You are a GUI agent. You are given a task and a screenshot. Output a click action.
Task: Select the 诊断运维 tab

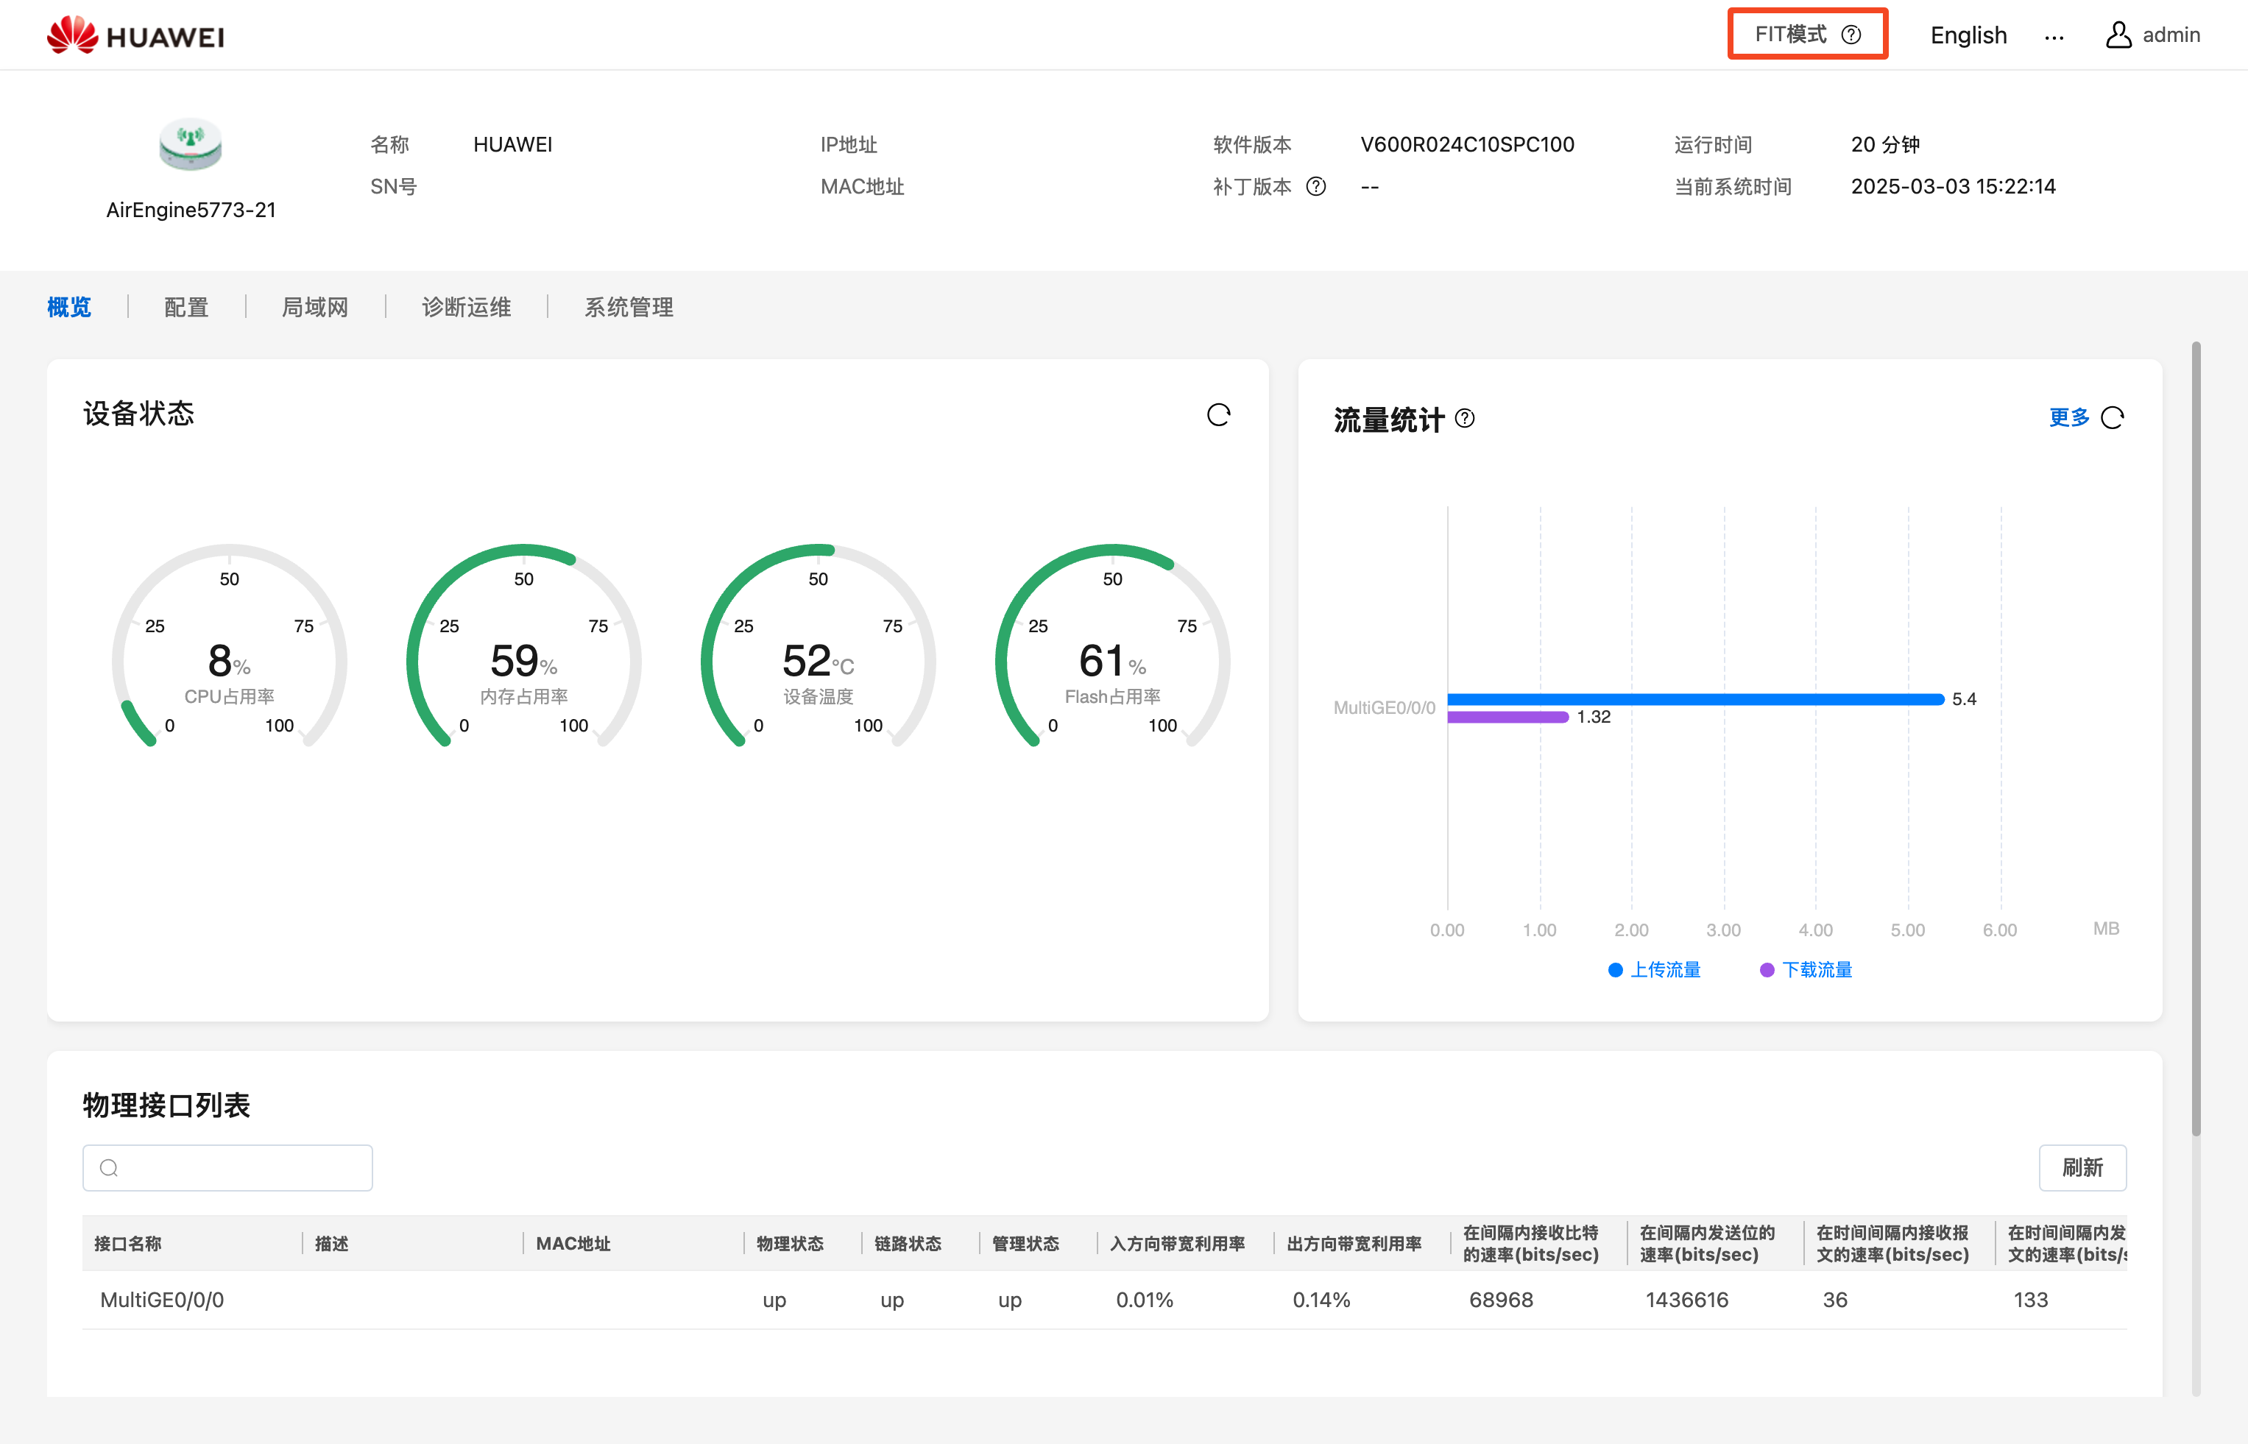click(x=466, y=307)
